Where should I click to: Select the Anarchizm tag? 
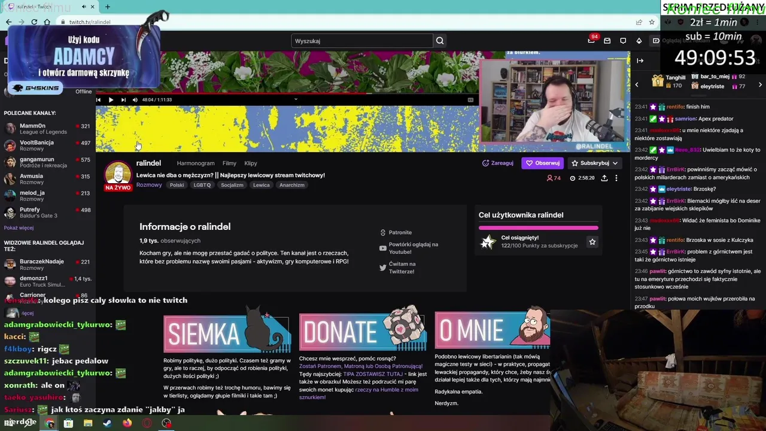point(292,185)
